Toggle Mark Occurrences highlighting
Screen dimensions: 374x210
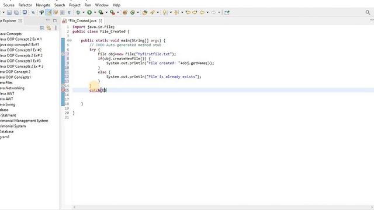(x=49, y=12)
